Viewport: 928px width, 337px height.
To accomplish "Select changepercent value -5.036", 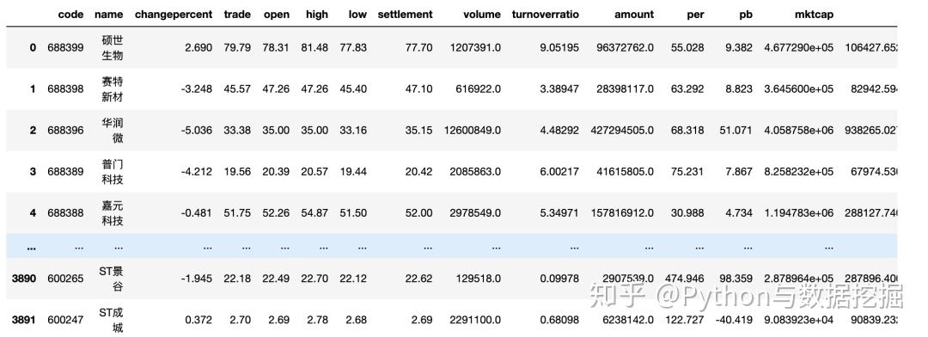I will click(197, 131).
